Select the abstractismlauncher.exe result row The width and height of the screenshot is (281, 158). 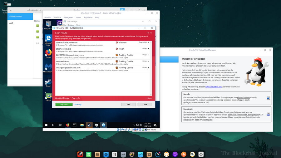(102, 44)
